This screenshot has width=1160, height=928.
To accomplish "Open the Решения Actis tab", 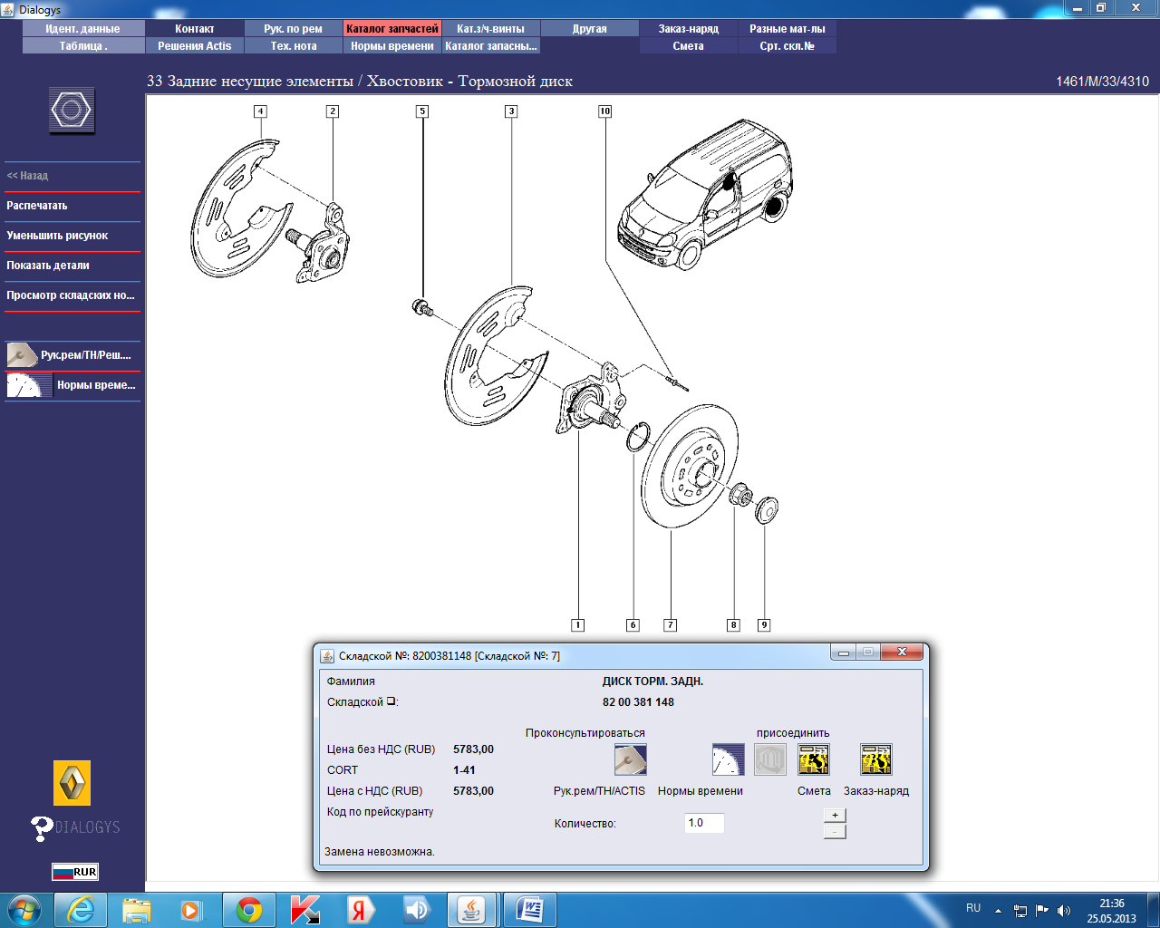I will 195,46.
